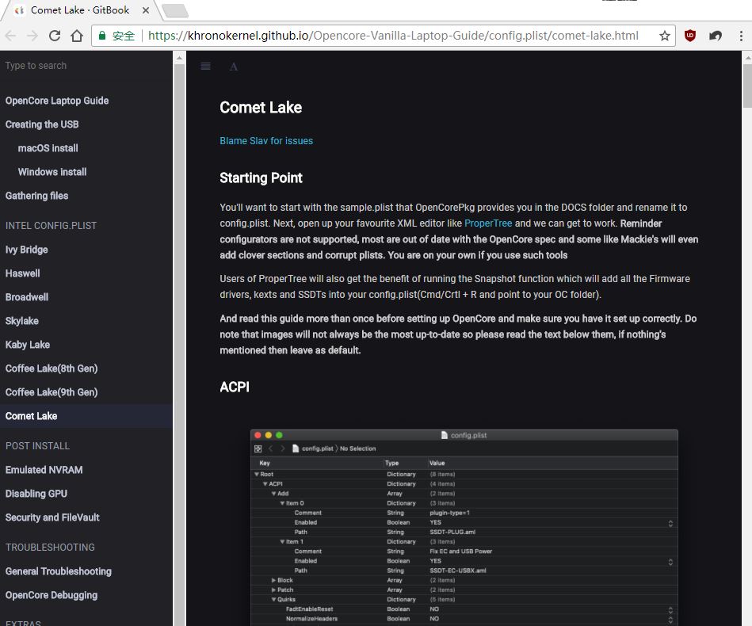Go to browser home page icon

point(77,36)
